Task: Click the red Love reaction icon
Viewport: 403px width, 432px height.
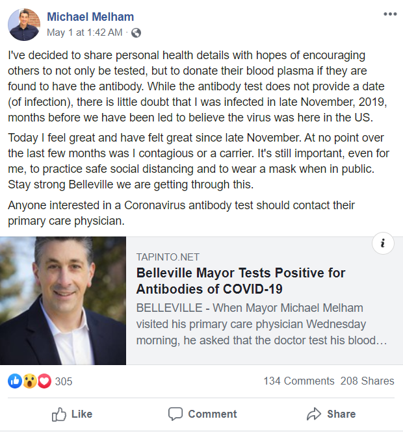Action: tap(44, 381)
